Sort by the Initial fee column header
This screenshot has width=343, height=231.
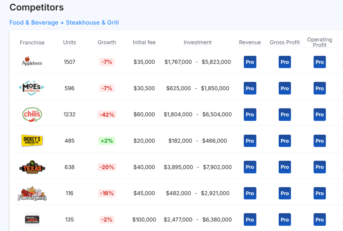[x=144, y=42]
